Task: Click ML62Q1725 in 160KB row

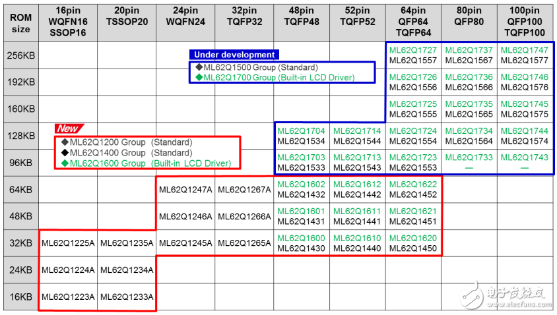Action: [412, 104]
